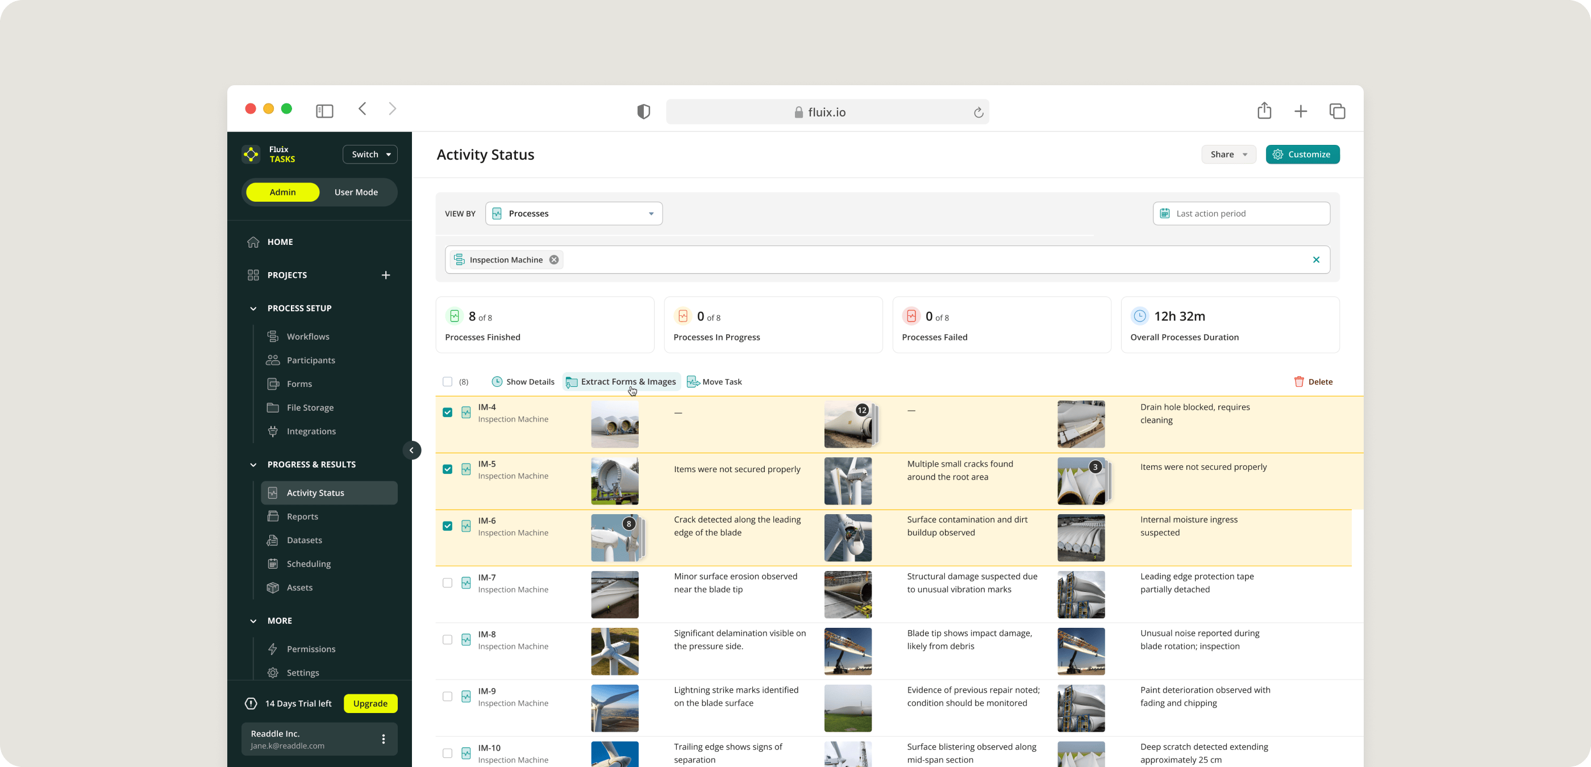Open account options three-dot menu
Viewport: 1591px width, 767px height.
tap(383, 739)
